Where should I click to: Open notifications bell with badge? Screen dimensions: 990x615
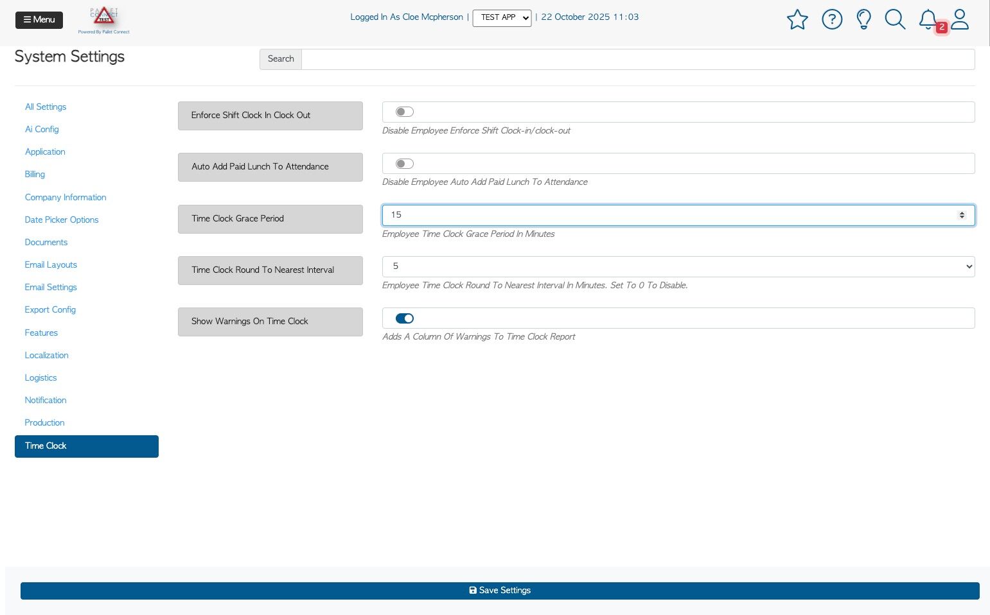click(929, 20)
